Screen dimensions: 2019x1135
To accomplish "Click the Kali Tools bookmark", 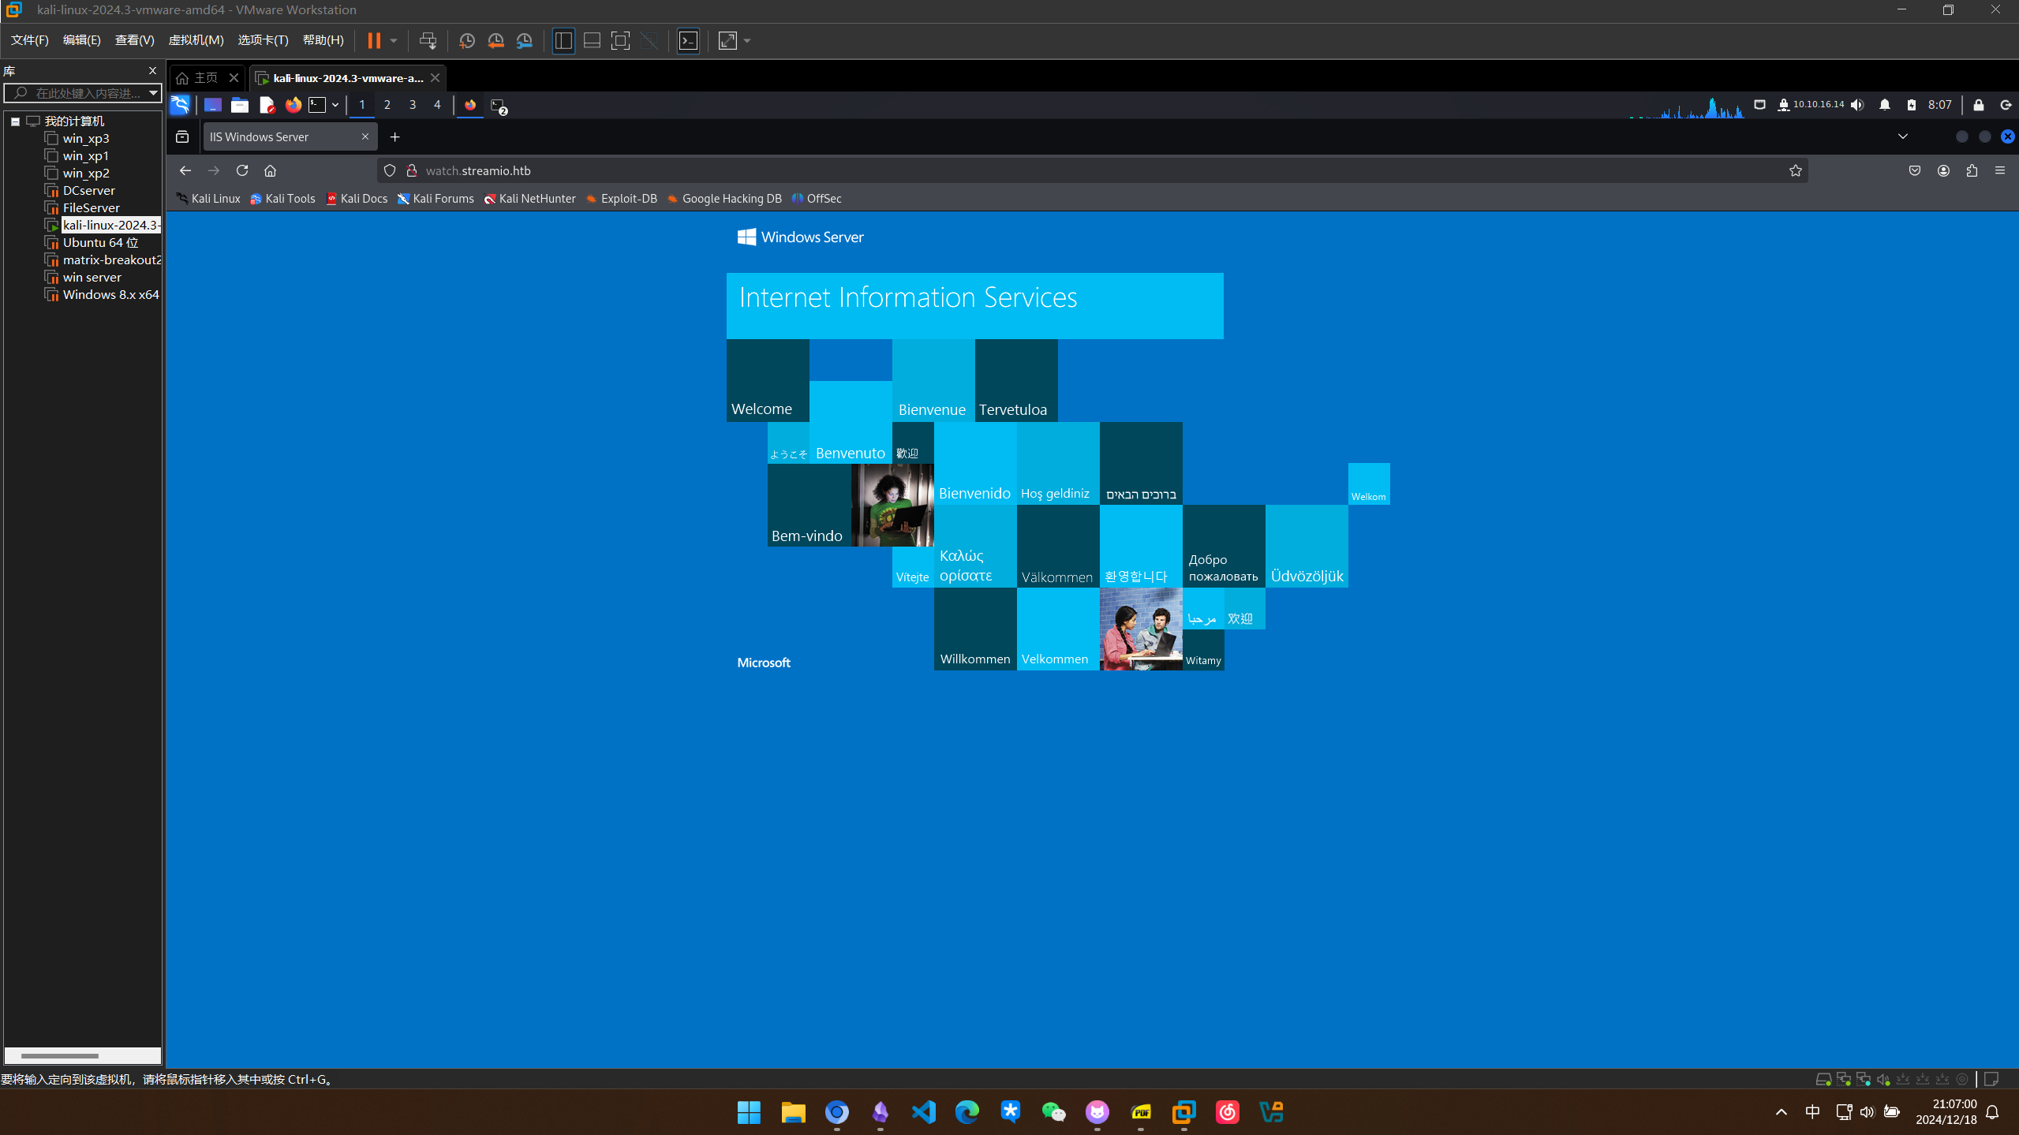I will [x=282, y=199].
